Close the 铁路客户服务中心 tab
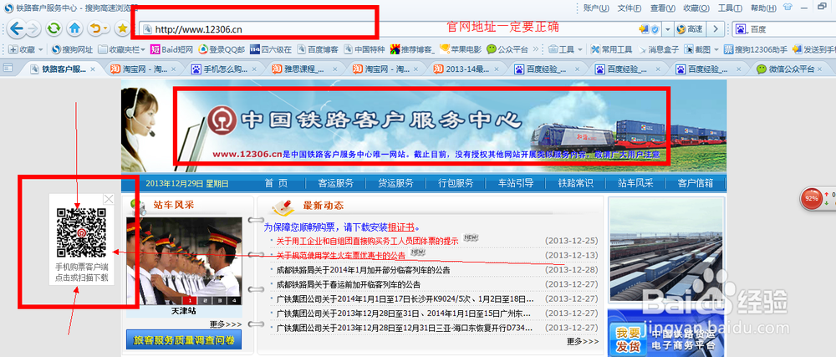Viewport: 836px width, 357px height. [92, 69]
